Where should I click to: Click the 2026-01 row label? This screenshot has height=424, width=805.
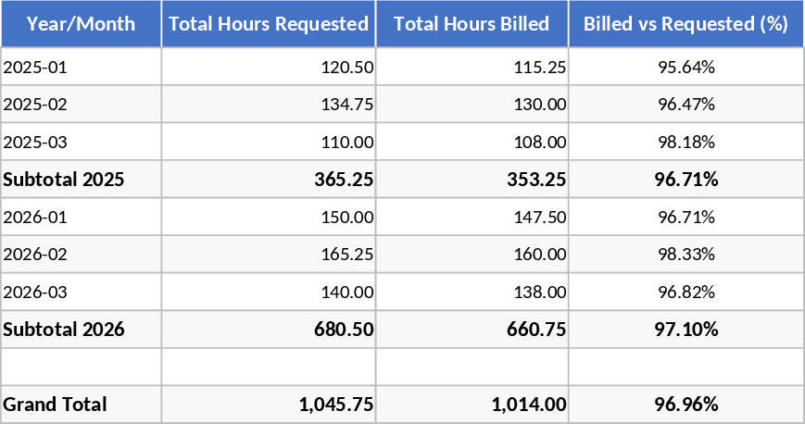(35, 218)
